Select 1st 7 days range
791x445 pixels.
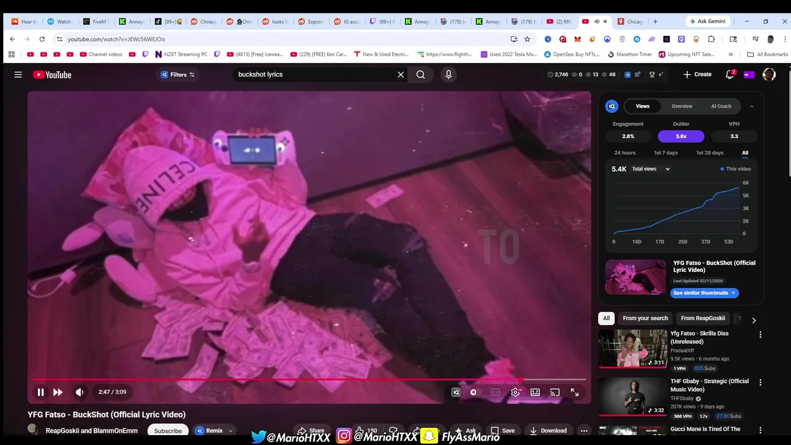coord(666,153)
